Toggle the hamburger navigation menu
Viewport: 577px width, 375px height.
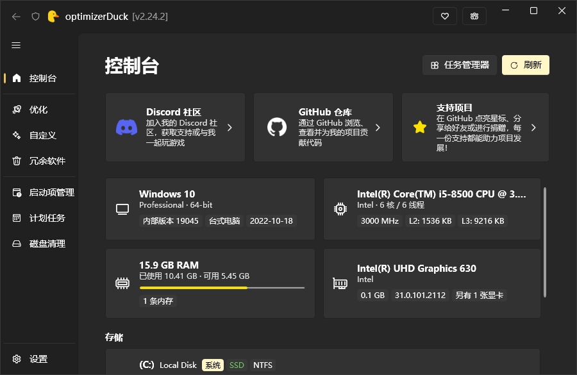click(x=16, y=46)
